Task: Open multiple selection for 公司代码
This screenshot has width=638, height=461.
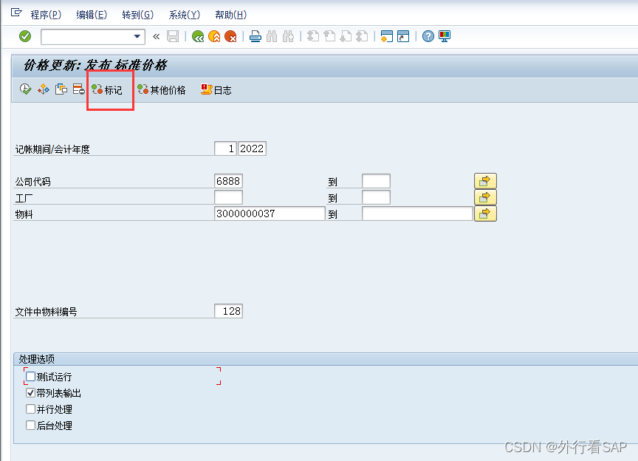Action: (x=485, y=181)
